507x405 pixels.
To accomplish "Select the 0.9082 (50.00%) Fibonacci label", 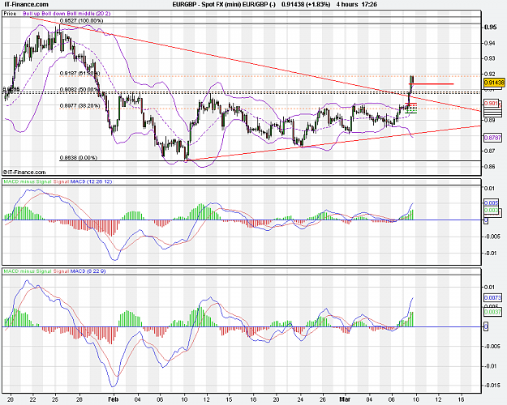I will pyautogui.click(x=79, y=89).
